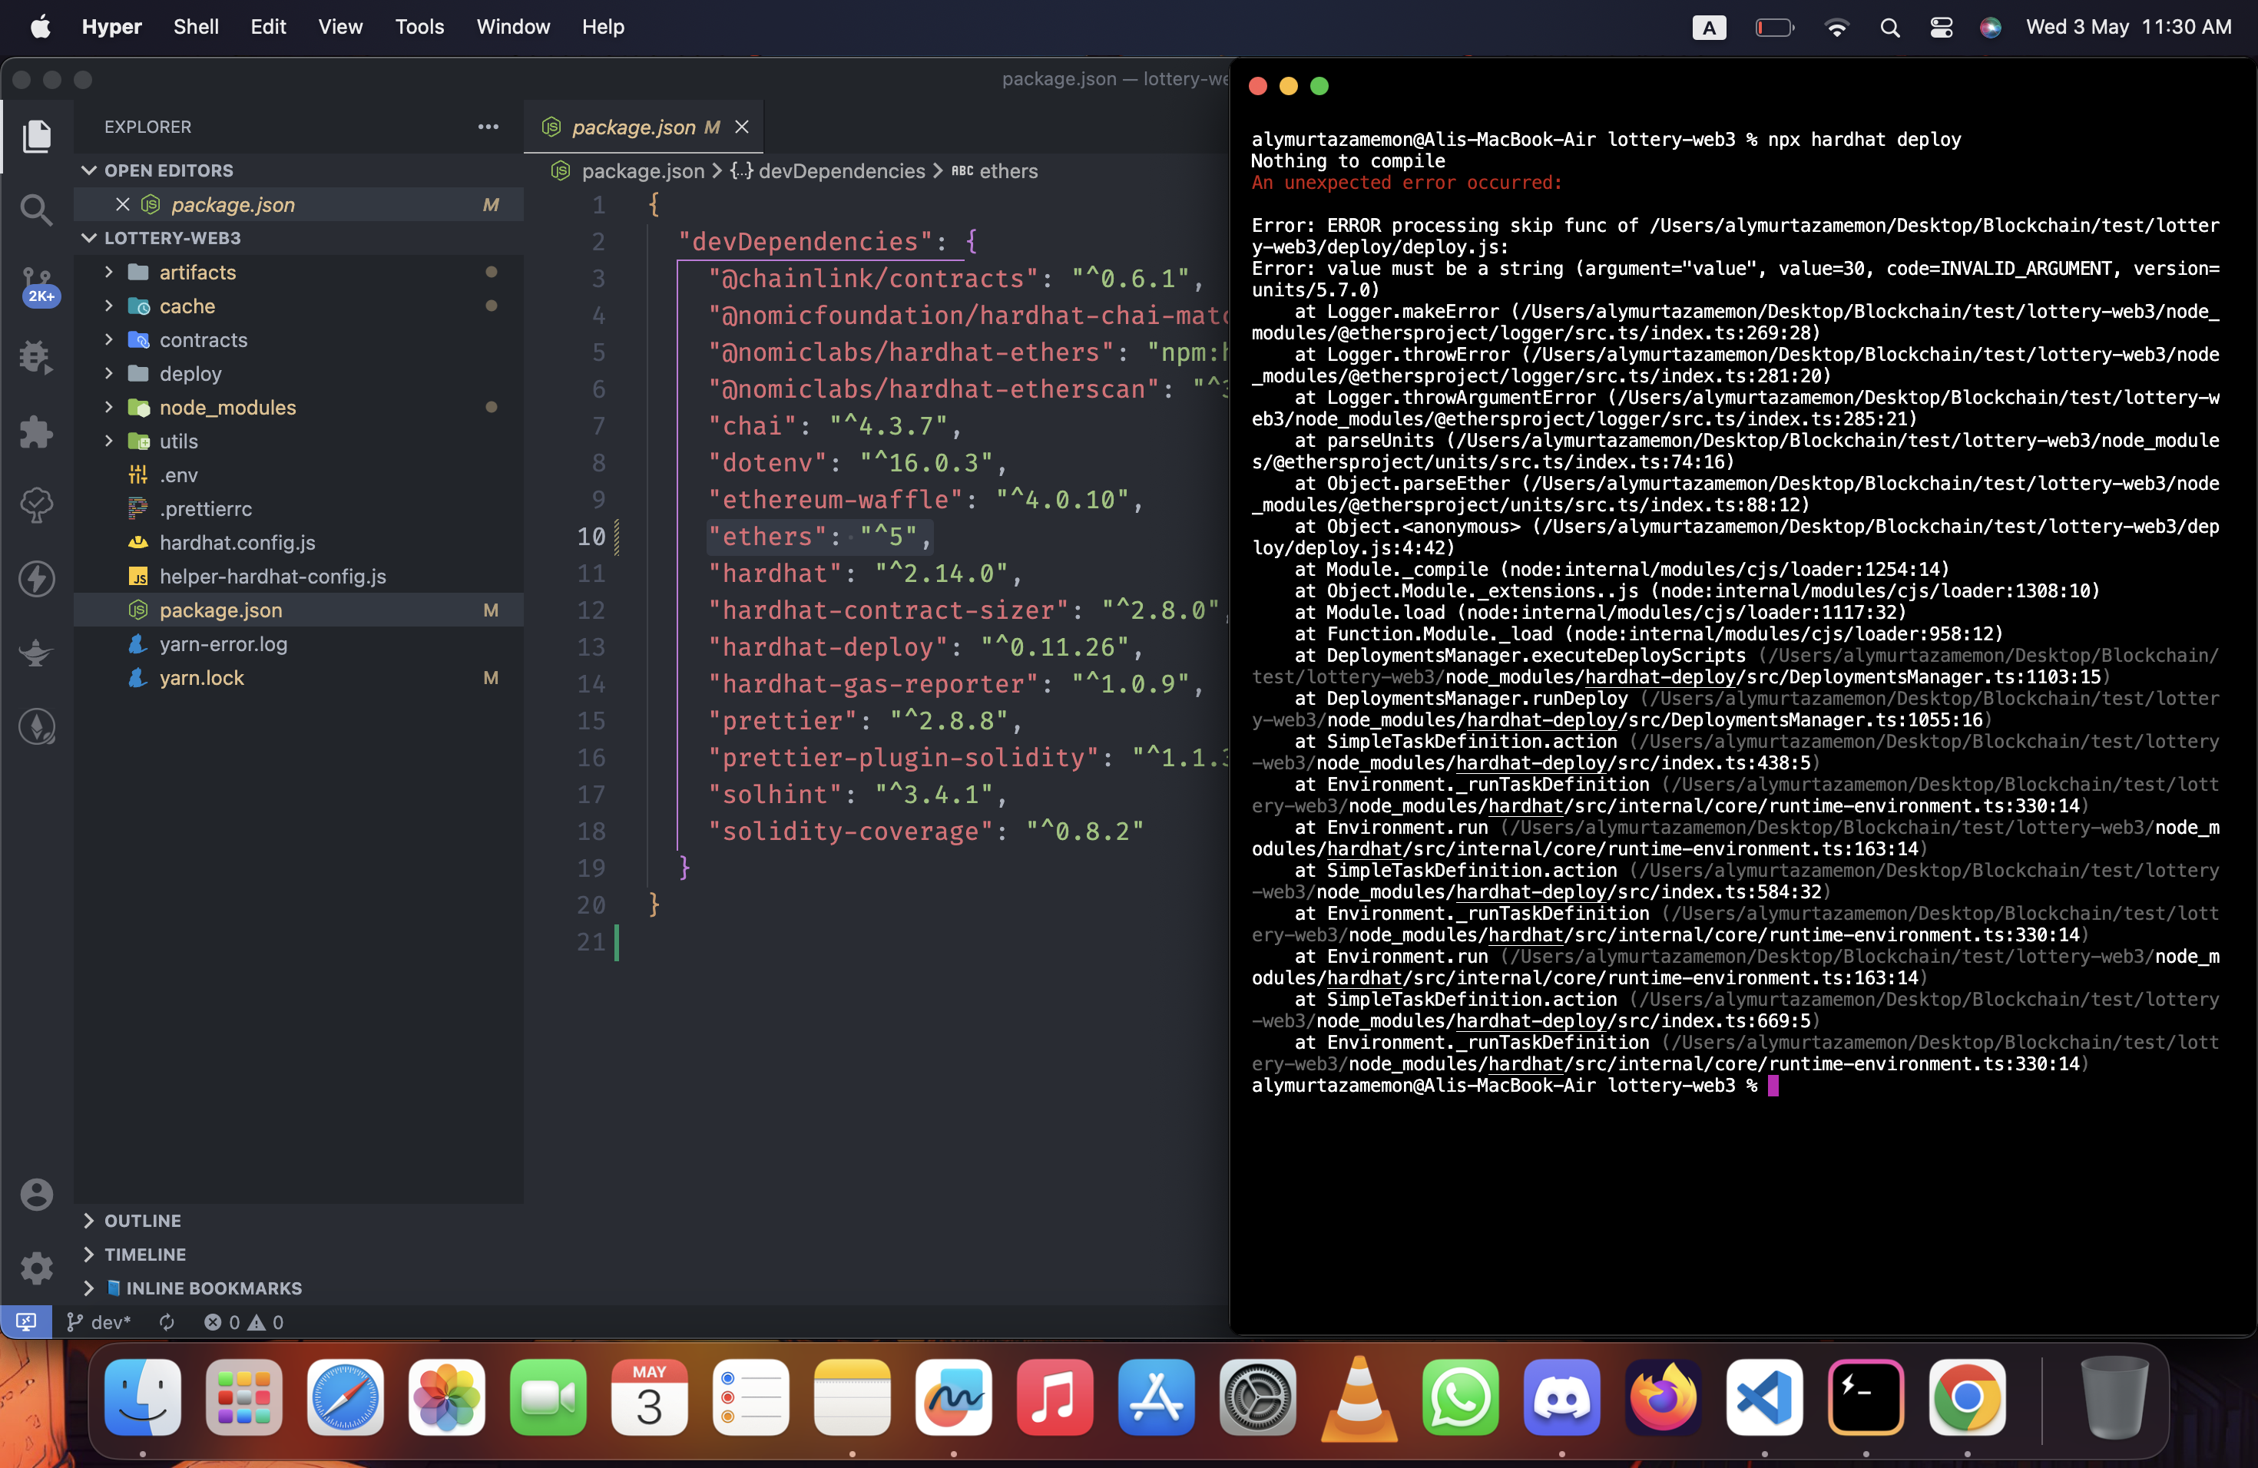Open the Explorer view in activity bar
The width and height of the screenshot is (2258, 1468).
tap(37, 136)
